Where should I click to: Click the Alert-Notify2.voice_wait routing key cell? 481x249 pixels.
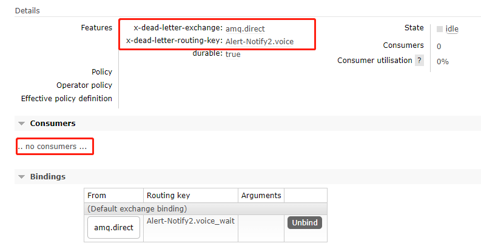190,221
